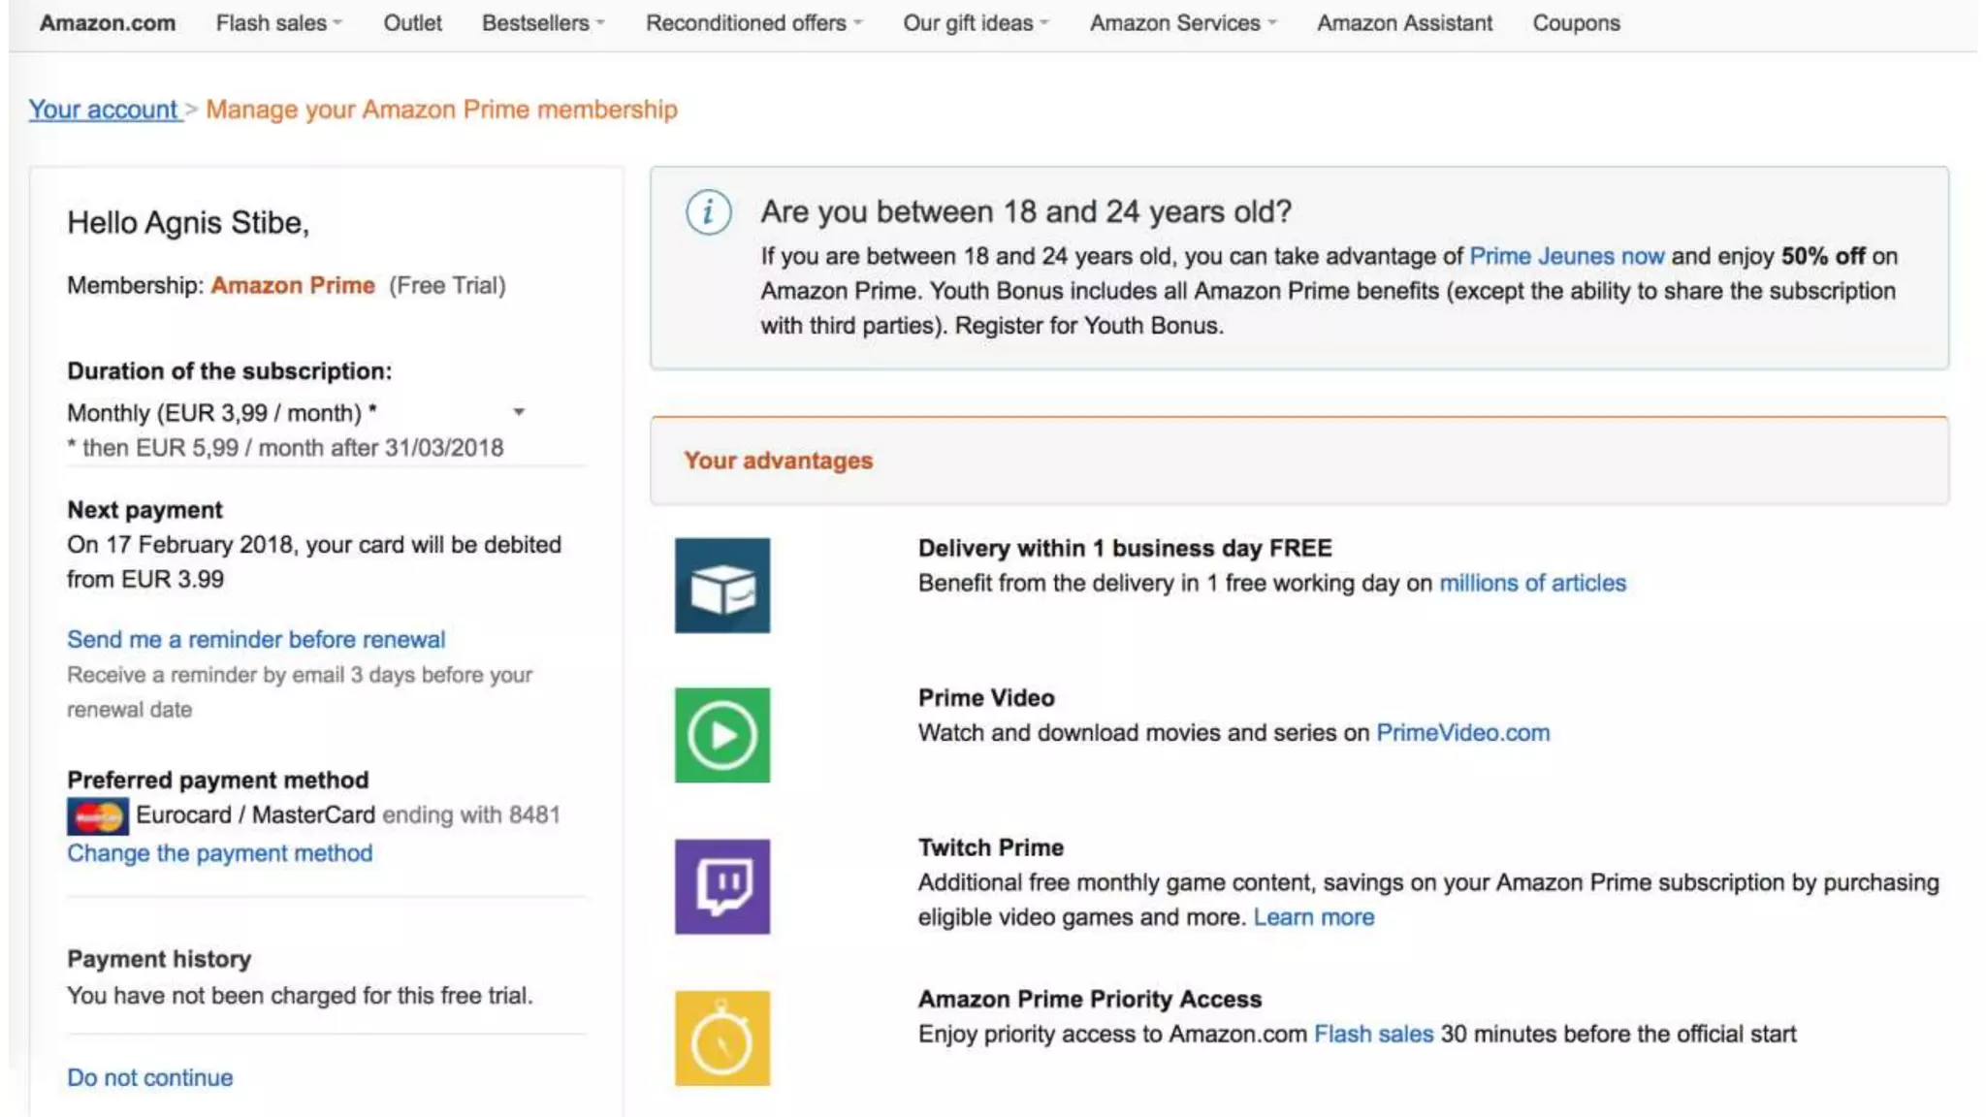The width and height of the screenshot is (1986, 1117).
Task: Click the yellow Priority Access stopwatch icon
Action: [x=722, y=1037]
